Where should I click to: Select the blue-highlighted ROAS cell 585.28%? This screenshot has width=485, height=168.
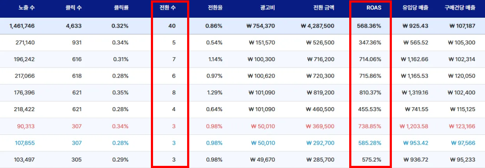(x=370, y=143)
